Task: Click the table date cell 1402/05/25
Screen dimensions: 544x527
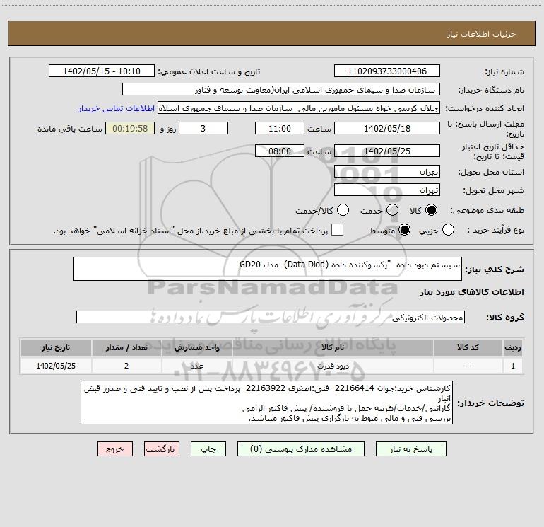Action: (56, 366)
